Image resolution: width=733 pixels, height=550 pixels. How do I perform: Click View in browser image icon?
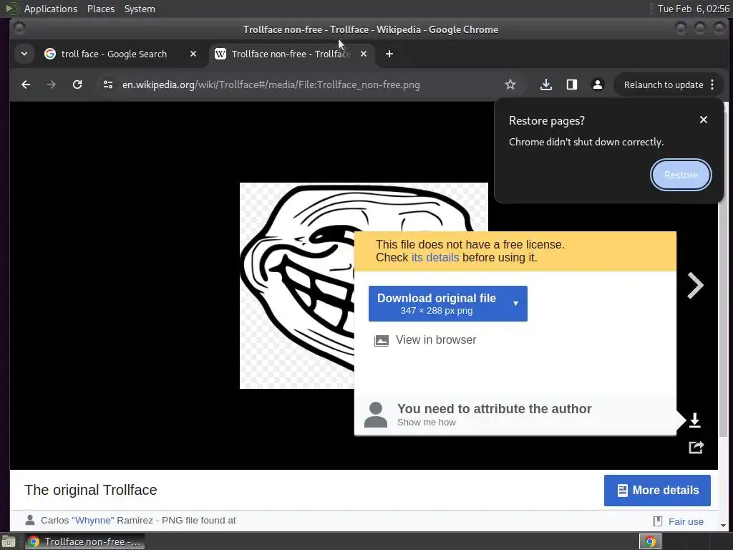tap(381, 340)
